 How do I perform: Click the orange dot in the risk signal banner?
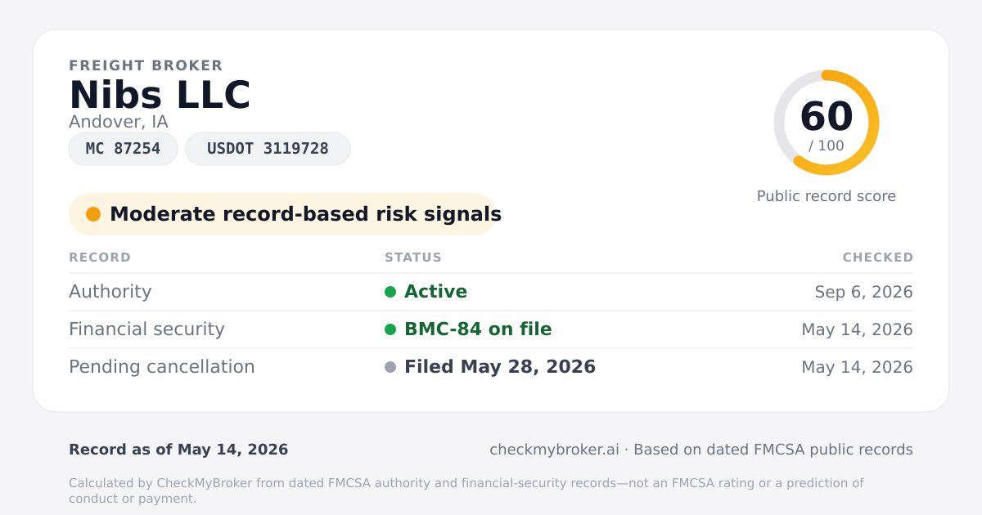pos(93,214)
